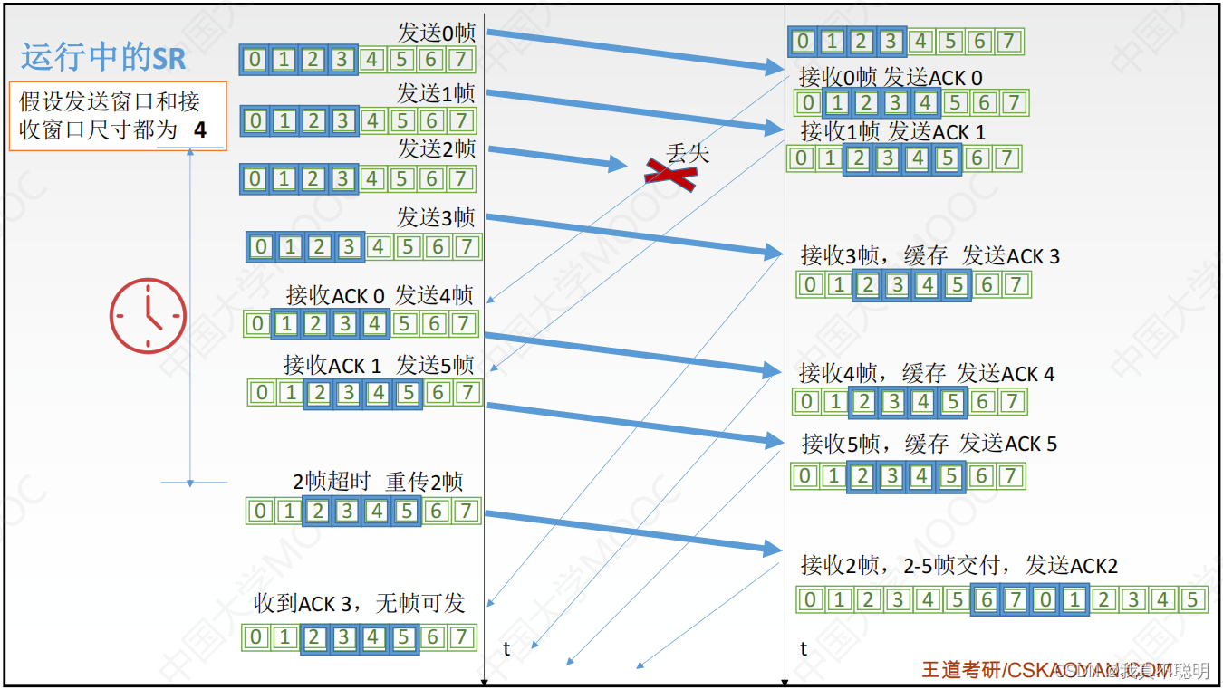
Task: Select the text "接收ACK 0 发送4帧"
Action: (380, 295)
